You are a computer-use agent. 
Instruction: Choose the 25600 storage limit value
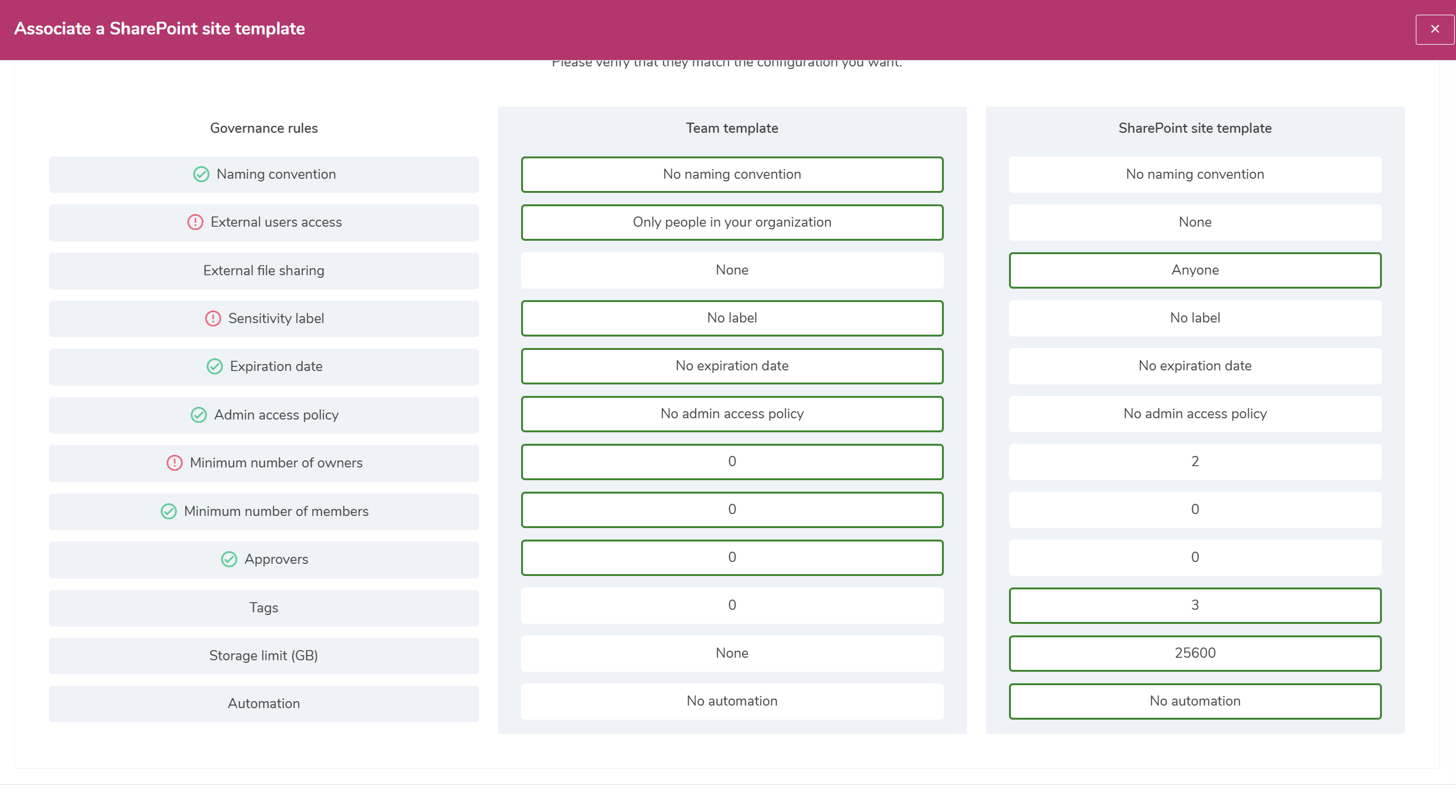(x=1195, y=653)
